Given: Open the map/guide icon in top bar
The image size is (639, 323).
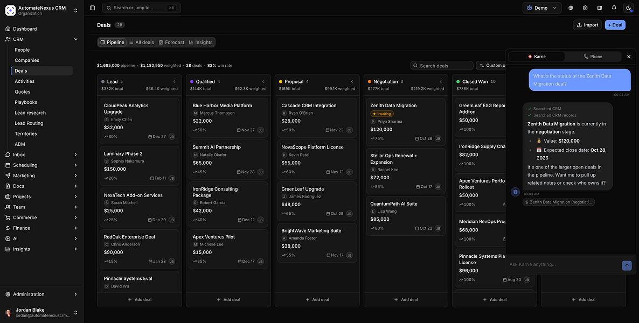Looking at the screenshot, I should pyautogui.click(x=600, y=8).
